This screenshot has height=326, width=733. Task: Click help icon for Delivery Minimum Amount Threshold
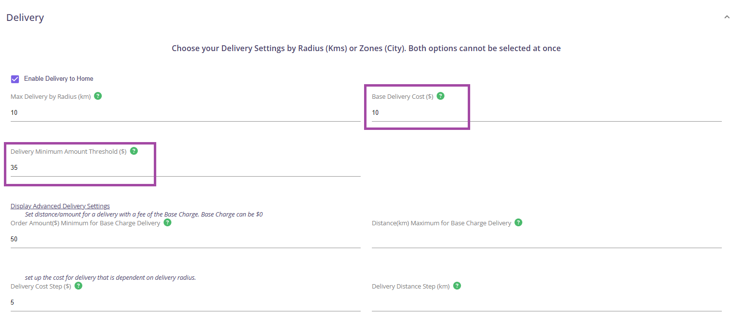(x=134, y=151)
